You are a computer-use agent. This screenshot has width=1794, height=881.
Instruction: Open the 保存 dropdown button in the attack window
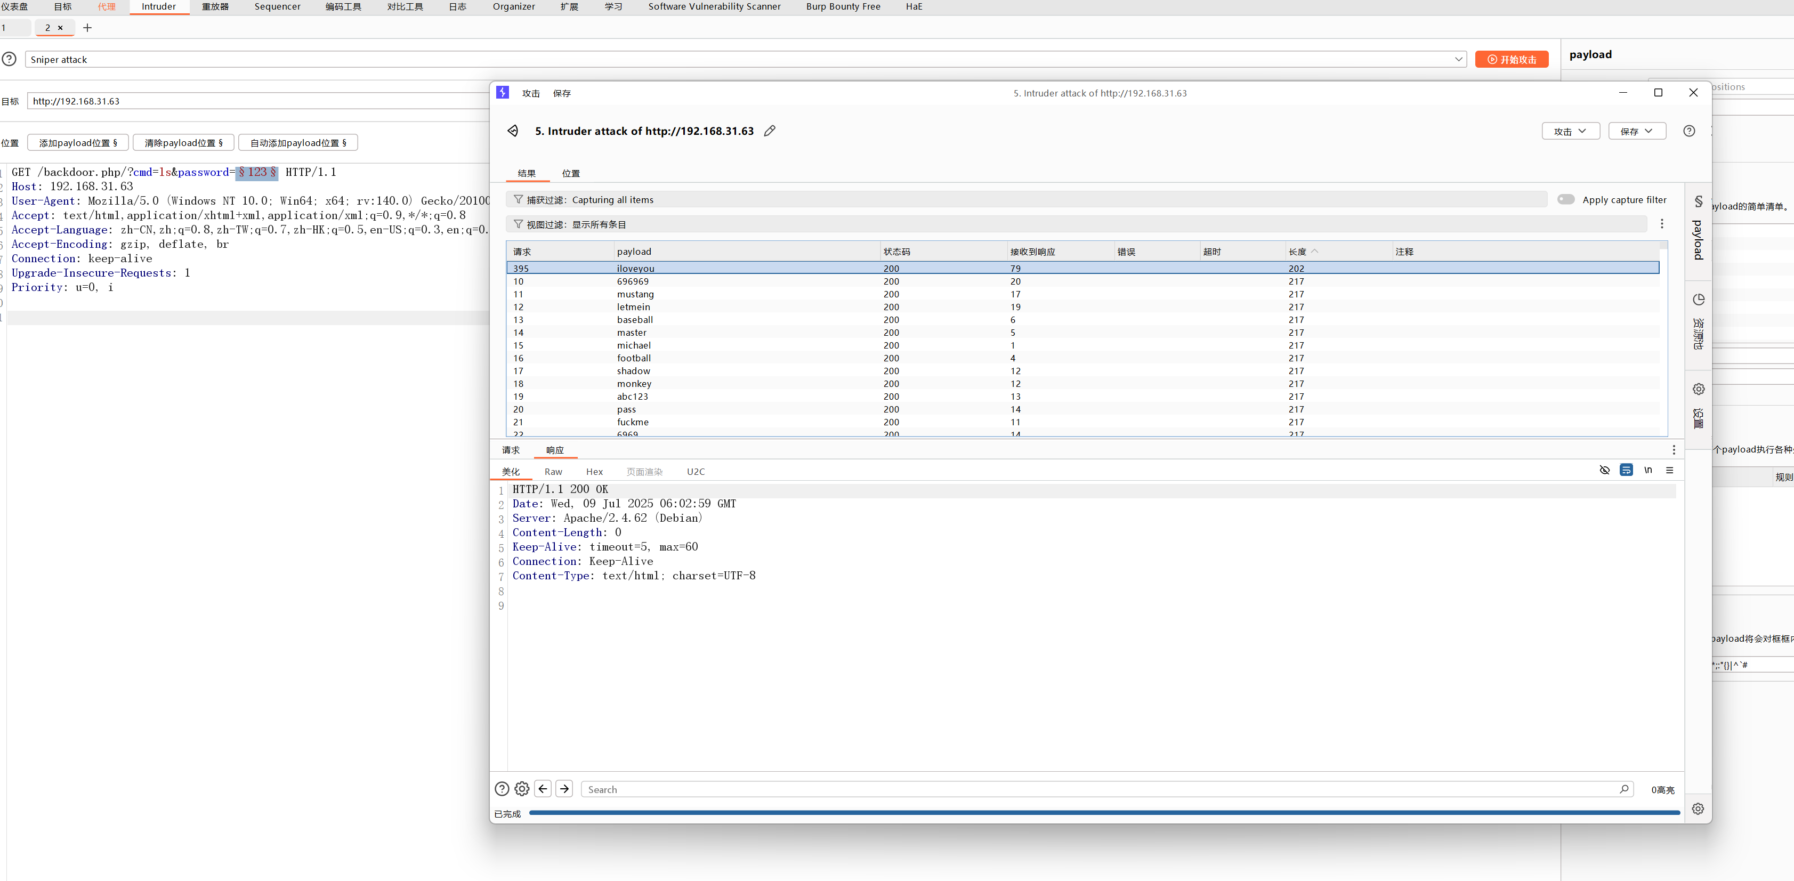click(x=1637, y=131)
